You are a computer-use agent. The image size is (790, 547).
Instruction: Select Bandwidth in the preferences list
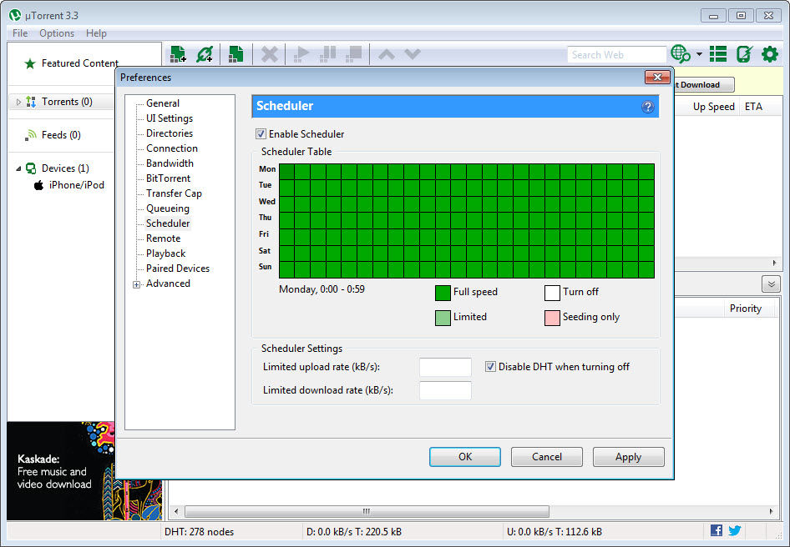pos(170,163)
